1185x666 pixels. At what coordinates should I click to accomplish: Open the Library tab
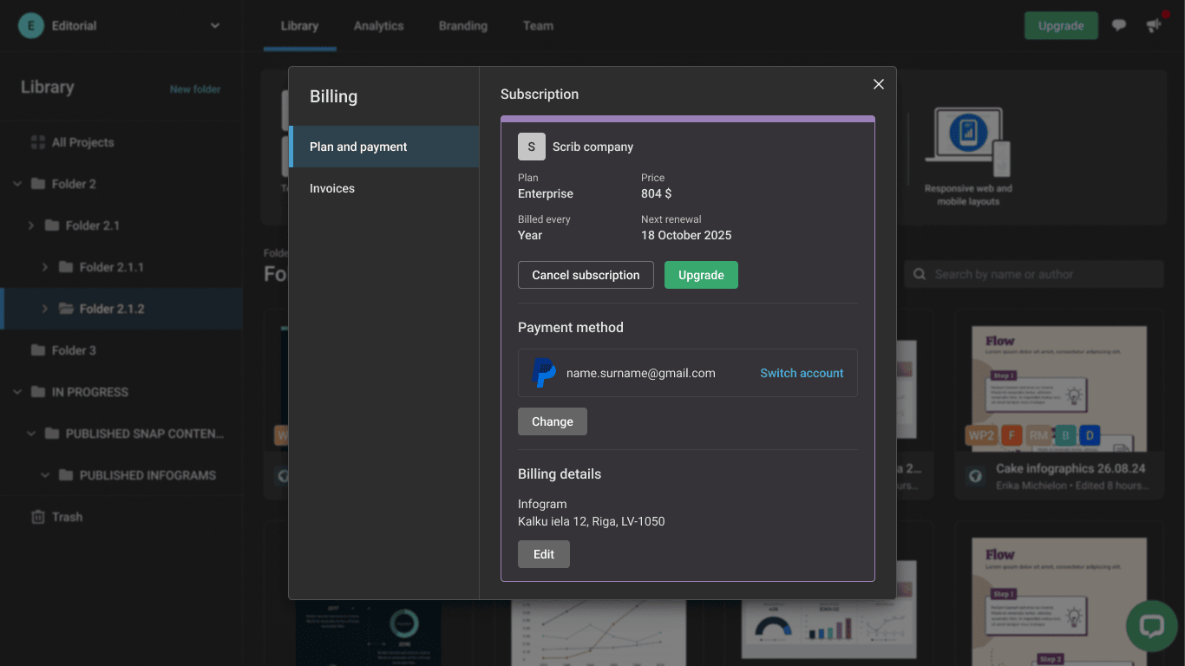pyautogui.click(x=299, y=26)
